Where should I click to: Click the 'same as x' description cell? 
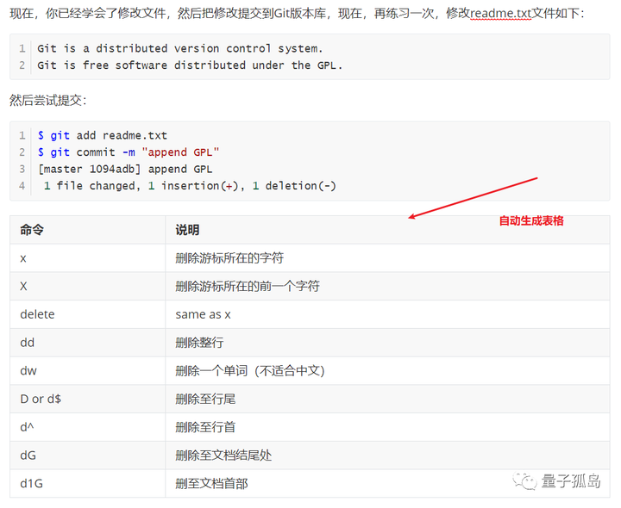tap(203, 314)
